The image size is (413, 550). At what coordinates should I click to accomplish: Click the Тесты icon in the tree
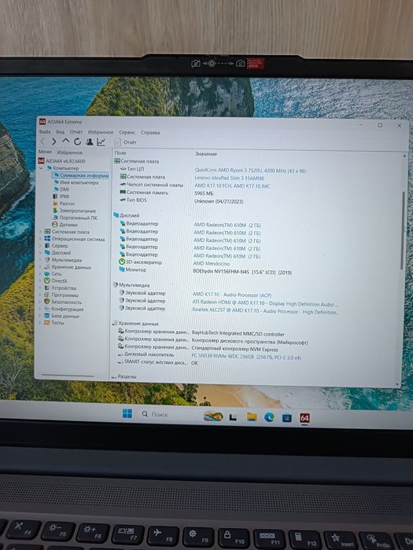pyautogui.click(x=47, y=323)
